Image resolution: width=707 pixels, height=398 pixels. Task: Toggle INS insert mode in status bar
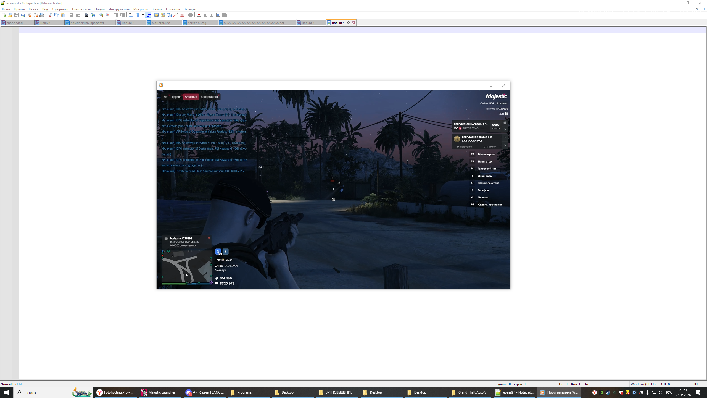[x=697, y=384]
